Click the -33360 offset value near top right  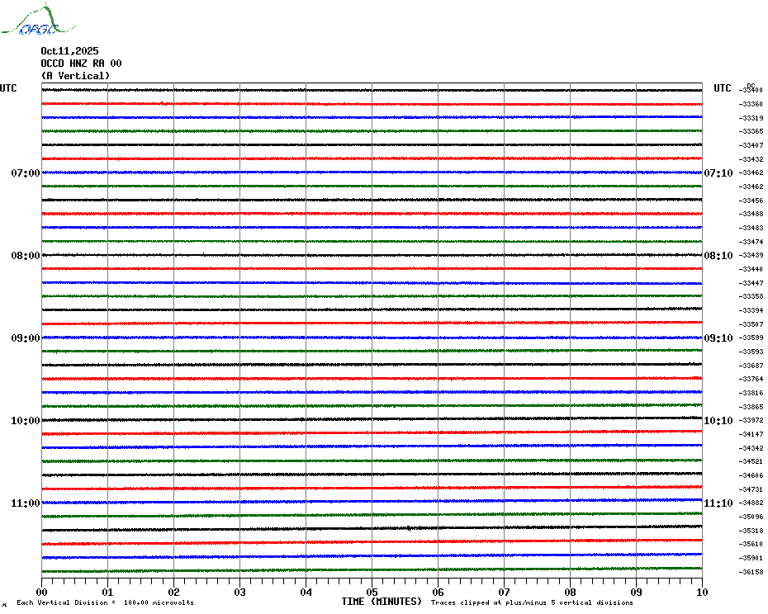click(751, 104)
